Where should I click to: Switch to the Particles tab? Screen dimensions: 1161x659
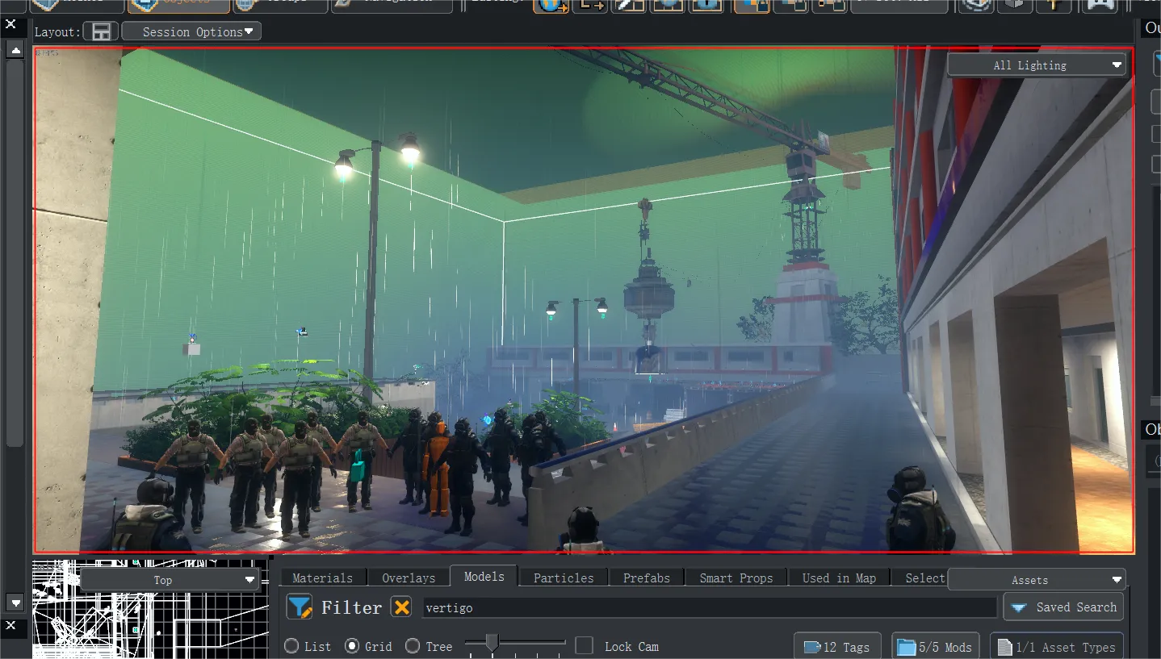tap(564, 578)
